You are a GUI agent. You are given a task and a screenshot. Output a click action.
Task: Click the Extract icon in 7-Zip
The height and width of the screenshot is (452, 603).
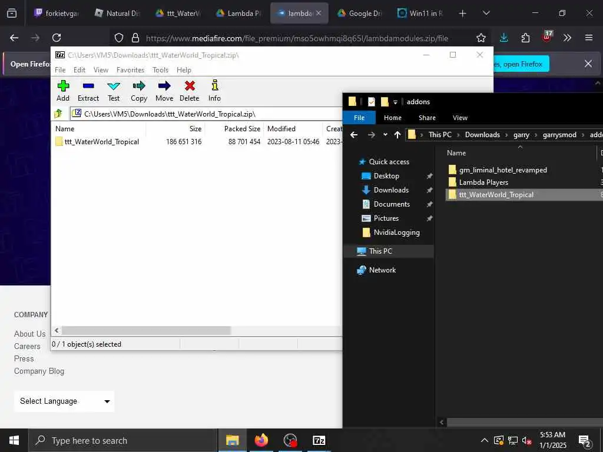coord(88,91)
